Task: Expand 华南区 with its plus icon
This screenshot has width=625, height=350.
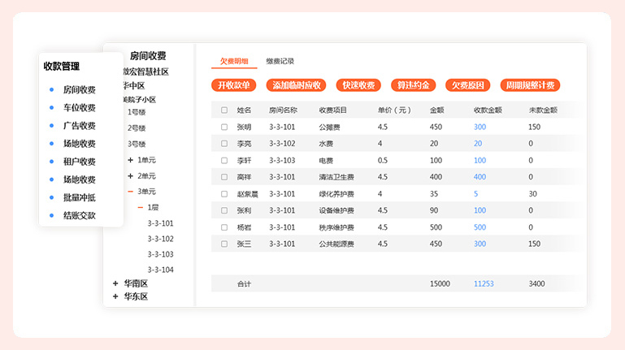Action: tap(115, 283)
